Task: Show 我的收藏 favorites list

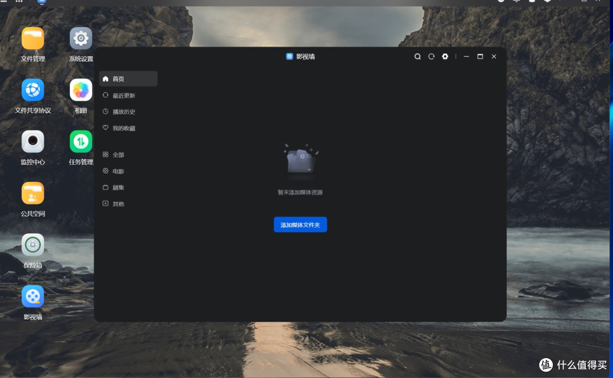Action: tap(128, 128)
